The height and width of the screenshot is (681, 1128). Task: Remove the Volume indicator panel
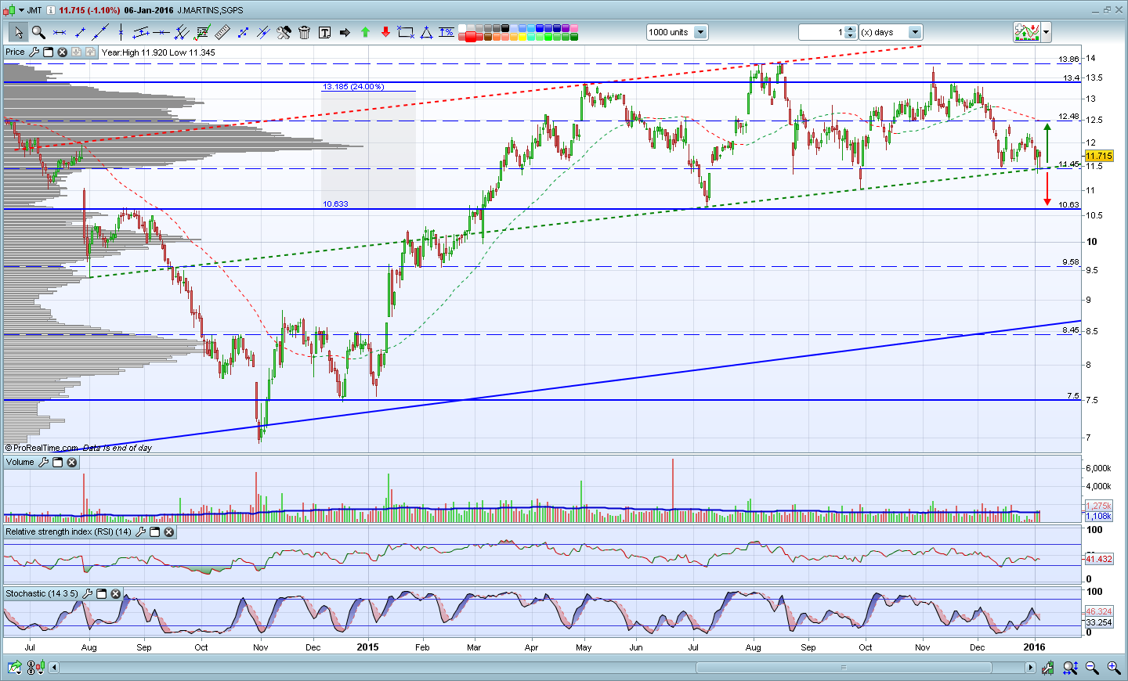point(71,462)
